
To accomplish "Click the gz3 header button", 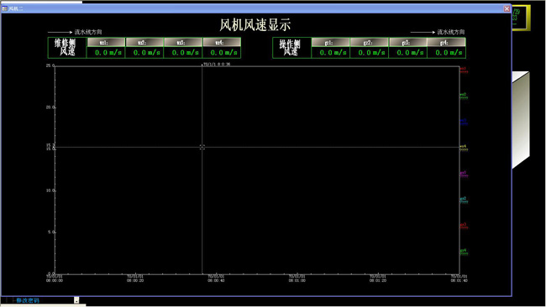I will [408, 43].
